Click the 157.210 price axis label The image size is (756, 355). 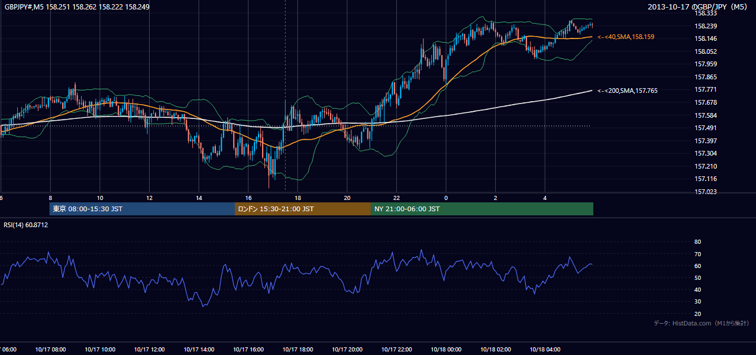(706, 166)
